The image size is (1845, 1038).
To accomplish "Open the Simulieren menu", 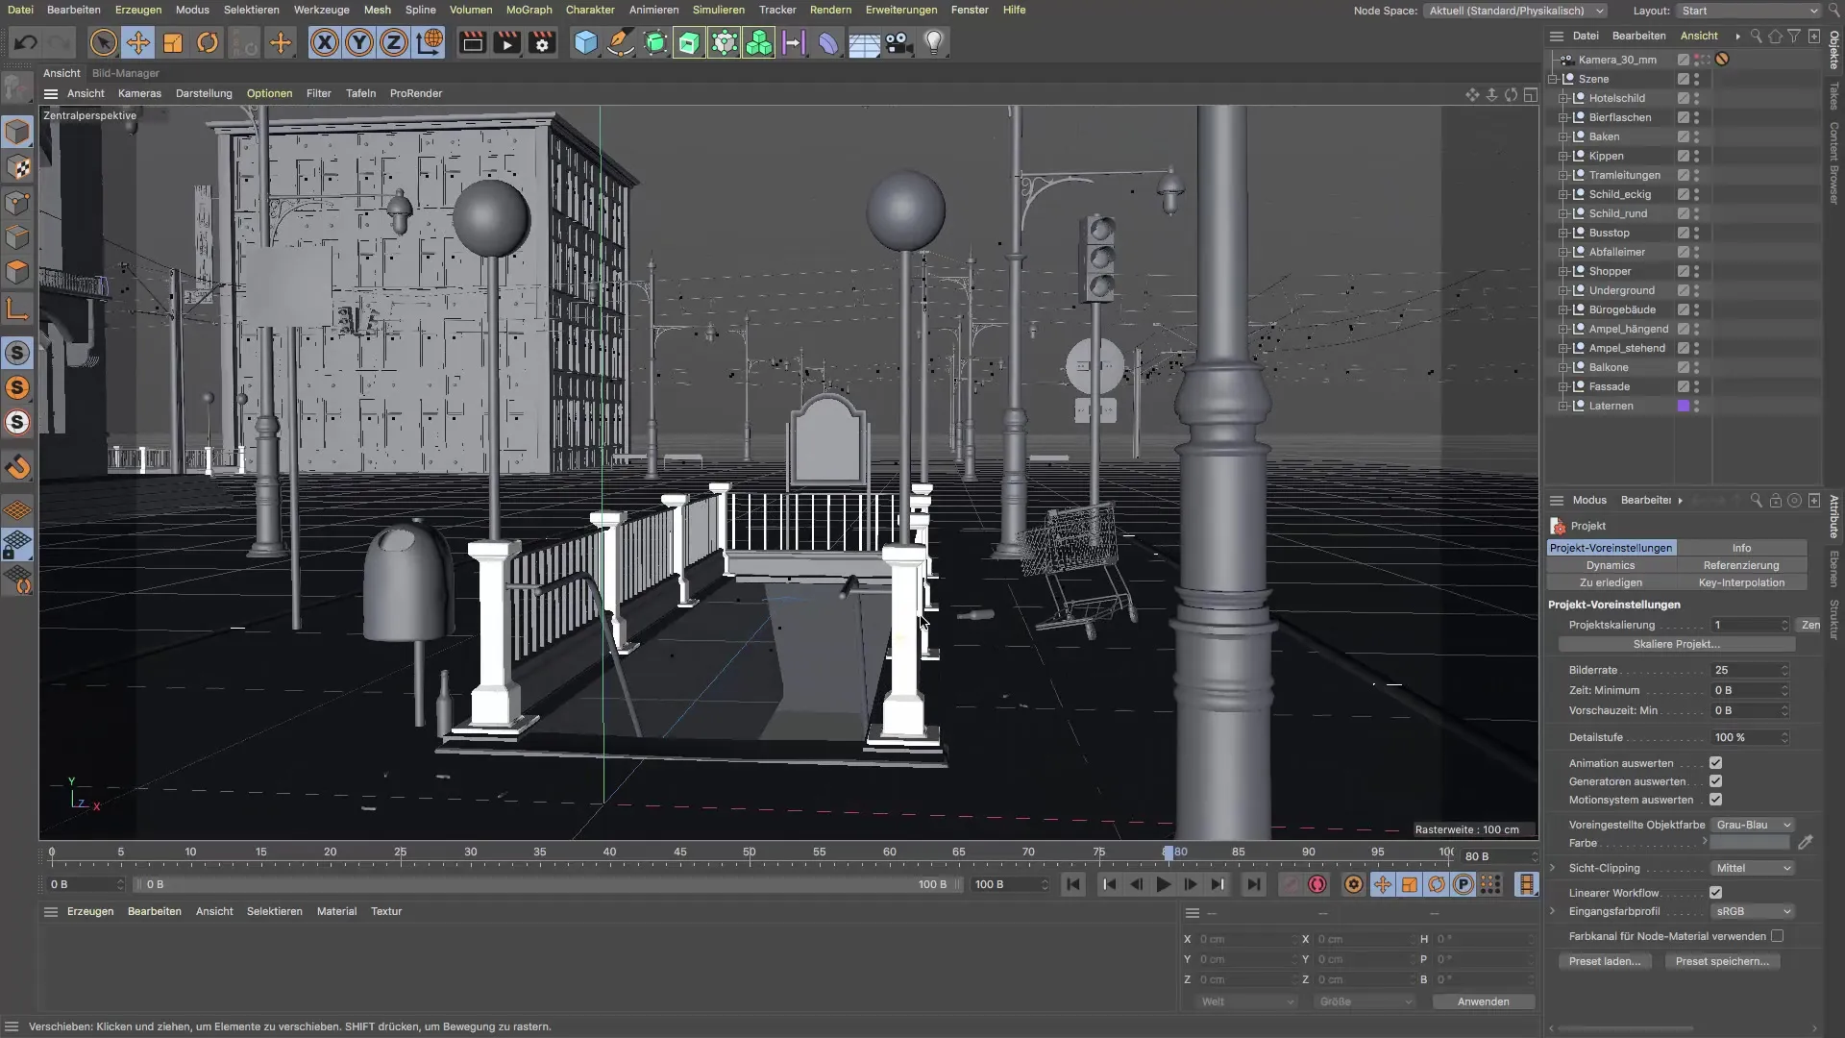I will point(718,10).
